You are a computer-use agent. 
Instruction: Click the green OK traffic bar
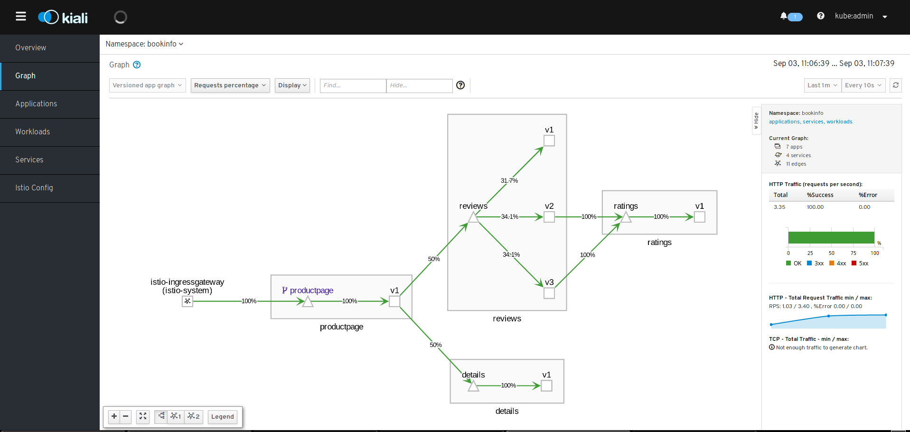tap(831, 238)
